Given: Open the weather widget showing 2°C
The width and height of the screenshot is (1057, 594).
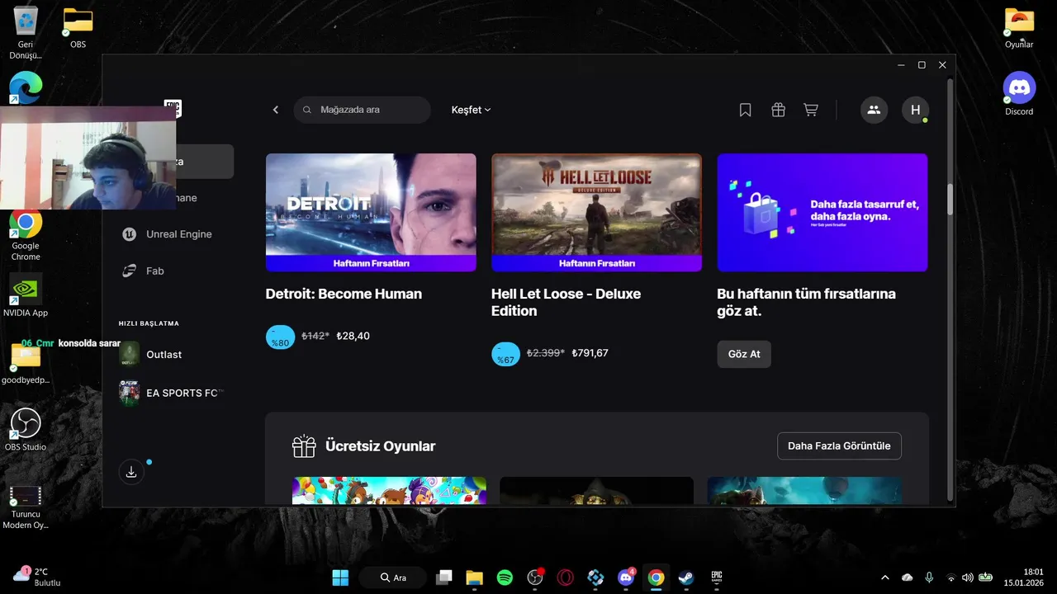Looking at the screenshot, I should click(x=36, y=577).
